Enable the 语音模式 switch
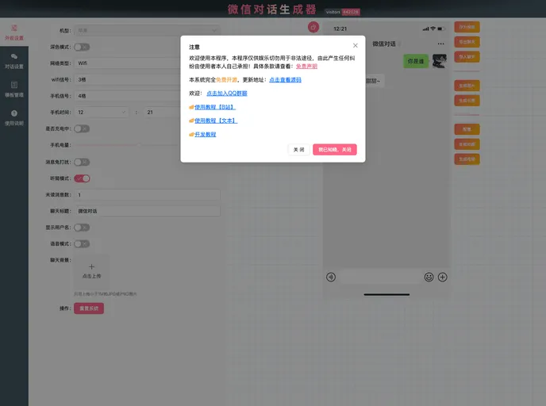The width and height of the screenshot is (546, 406). (82, 244)
